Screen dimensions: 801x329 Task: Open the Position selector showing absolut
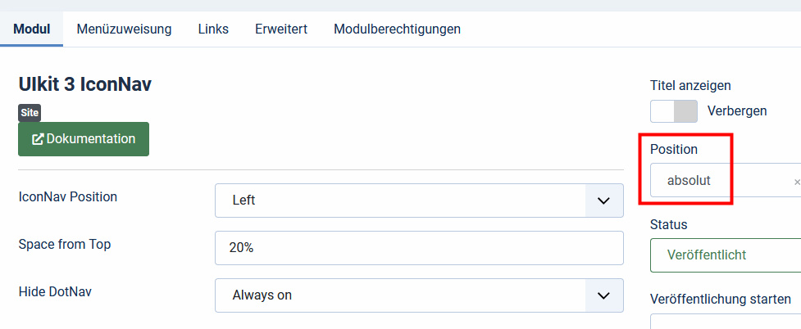[726, 180]
